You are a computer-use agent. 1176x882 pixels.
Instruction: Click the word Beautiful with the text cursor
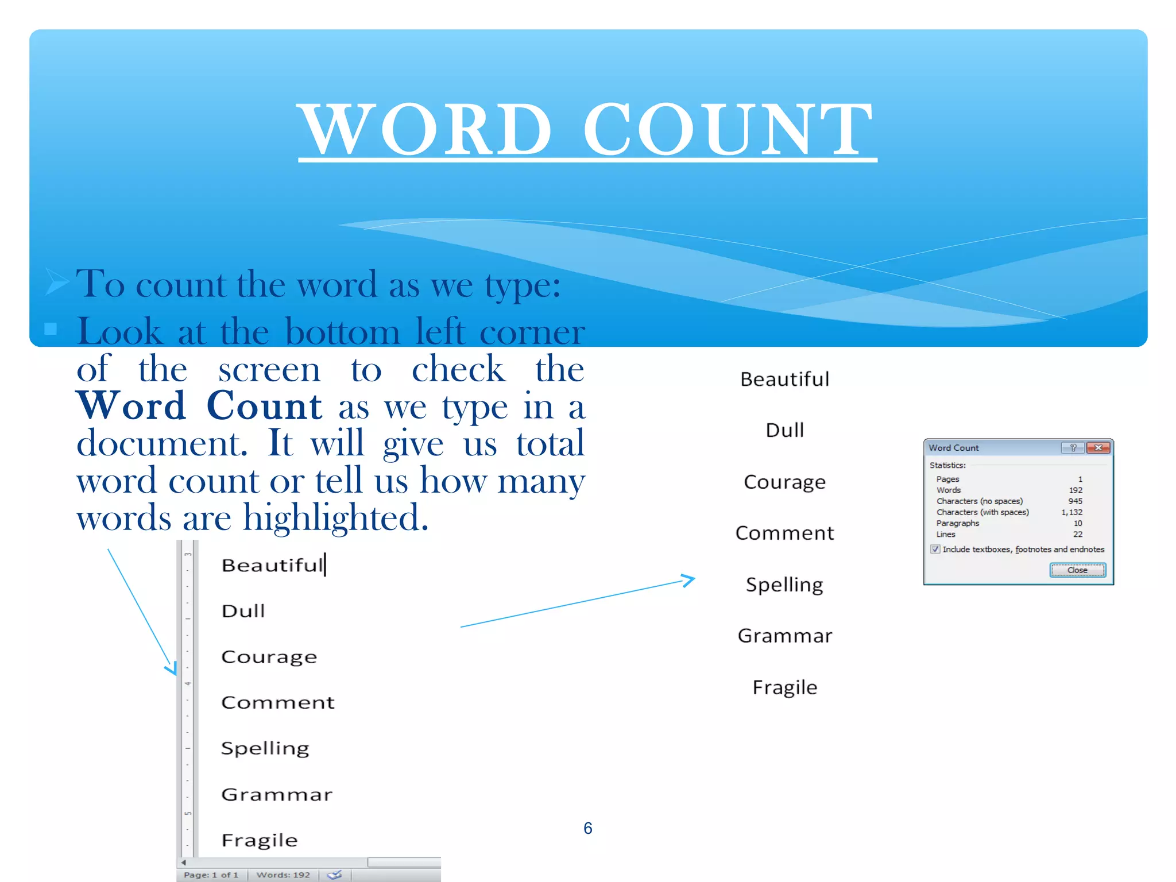273,565
